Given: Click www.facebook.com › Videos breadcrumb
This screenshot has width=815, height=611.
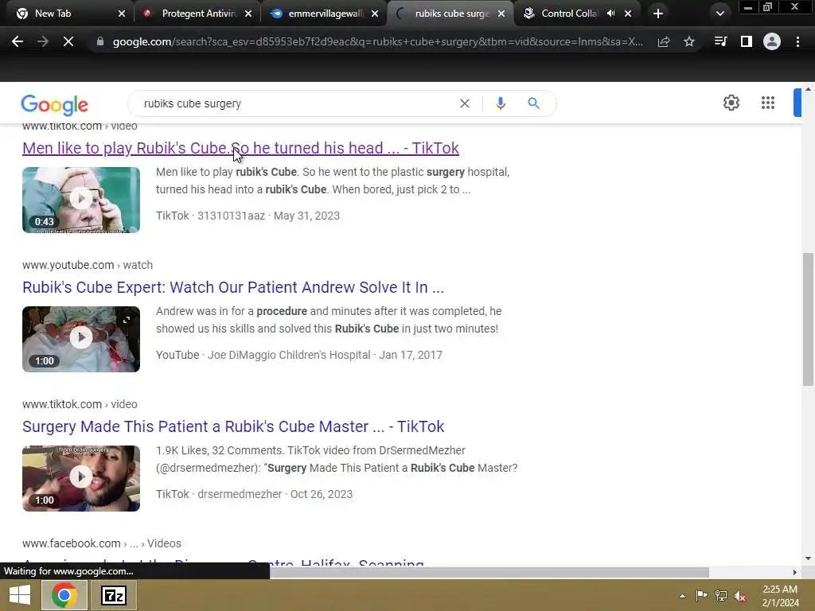Looking at the screenshot, I should coord(101,543).
